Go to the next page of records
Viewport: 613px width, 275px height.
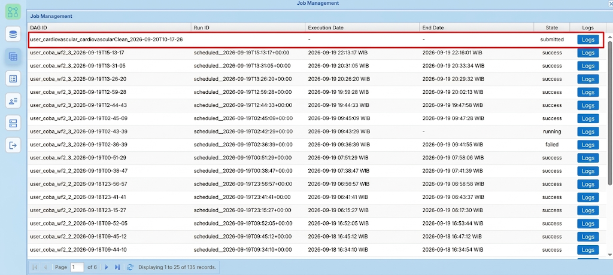point(107,267)
